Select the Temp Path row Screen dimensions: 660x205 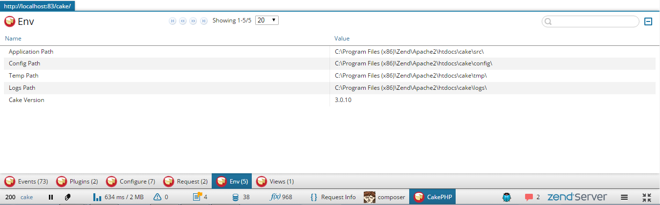pos(330,76)
